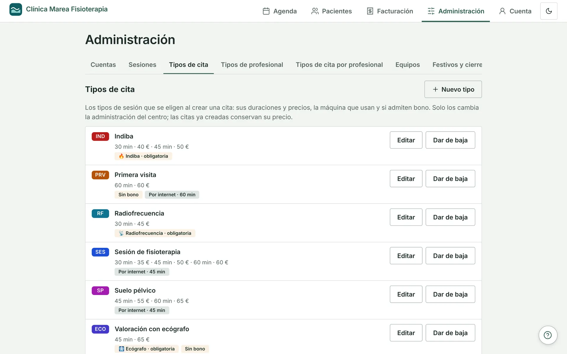Viewport: 567px width, 354px height.
Task: Select the Tipos de cita tab
Action: click(188, 65)
